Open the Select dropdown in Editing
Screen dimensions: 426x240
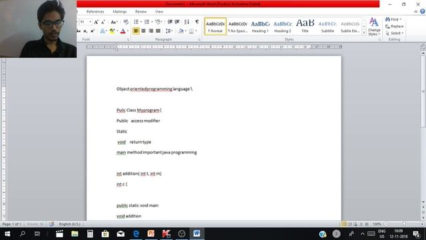tap(394, 33)
